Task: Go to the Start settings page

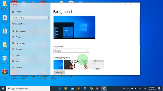Action: [18, 61]
